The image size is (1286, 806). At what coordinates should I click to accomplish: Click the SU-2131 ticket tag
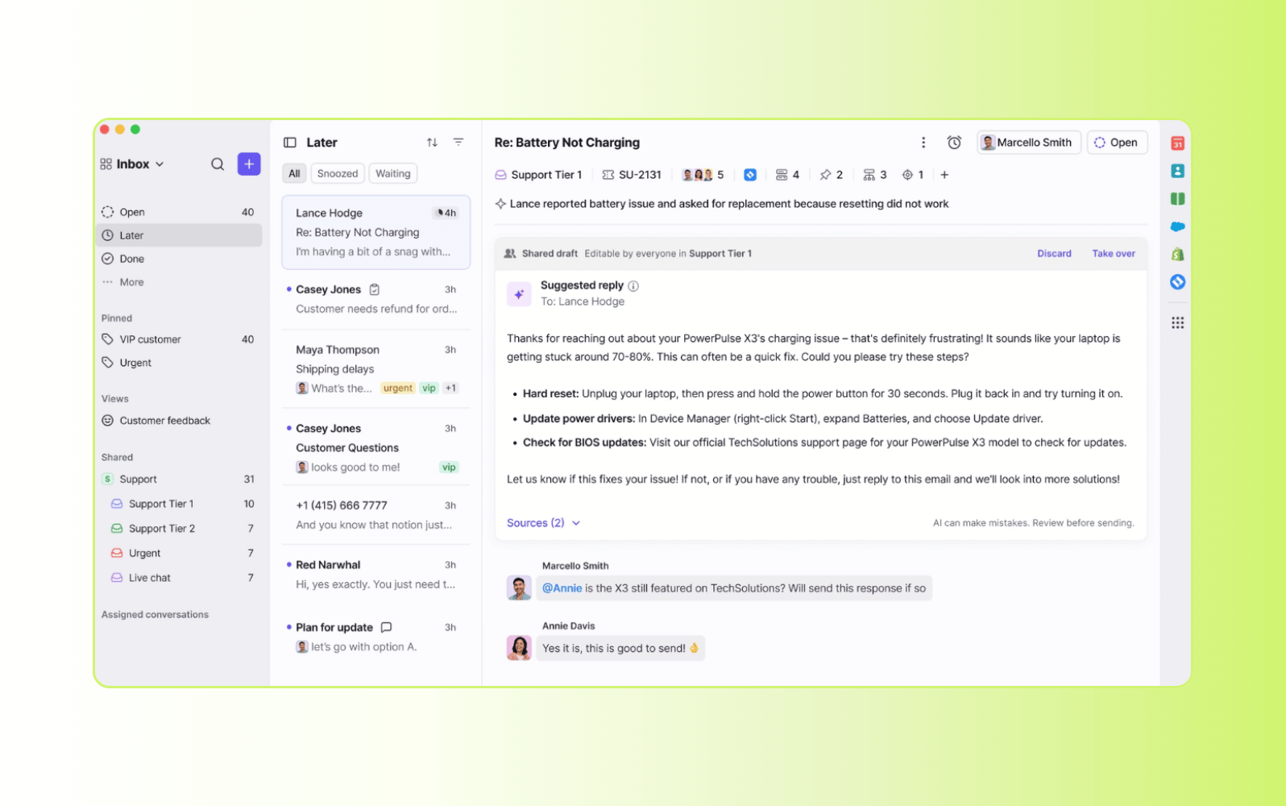click(632, 175)
